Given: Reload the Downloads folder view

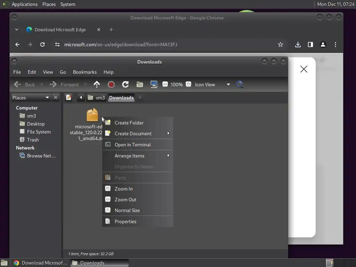Looking at the screenshot, I should pos(125,84).
